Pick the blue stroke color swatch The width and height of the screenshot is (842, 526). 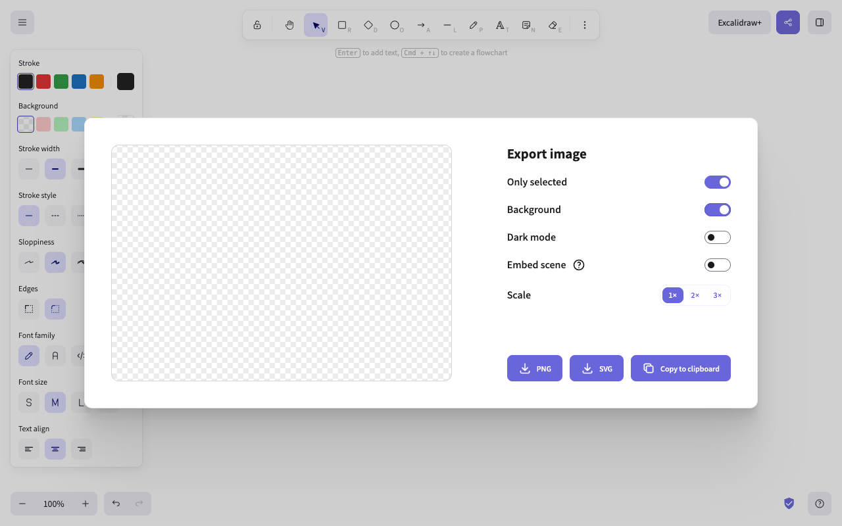click(79, 82)
